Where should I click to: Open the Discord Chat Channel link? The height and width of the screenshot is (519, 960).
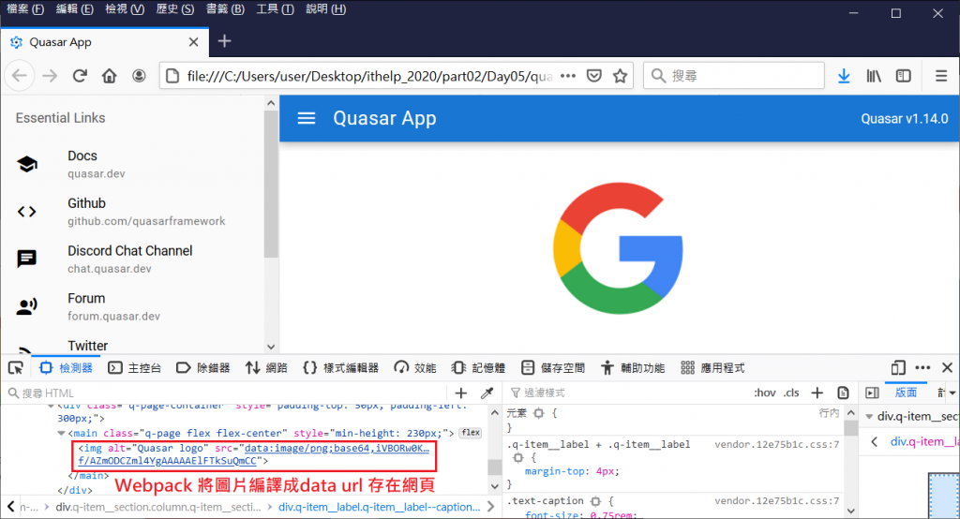coord(132,259)
